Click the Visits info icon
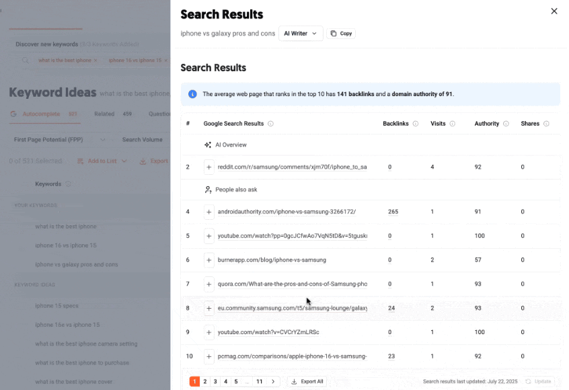569x390 pixels. click(452, 124)
